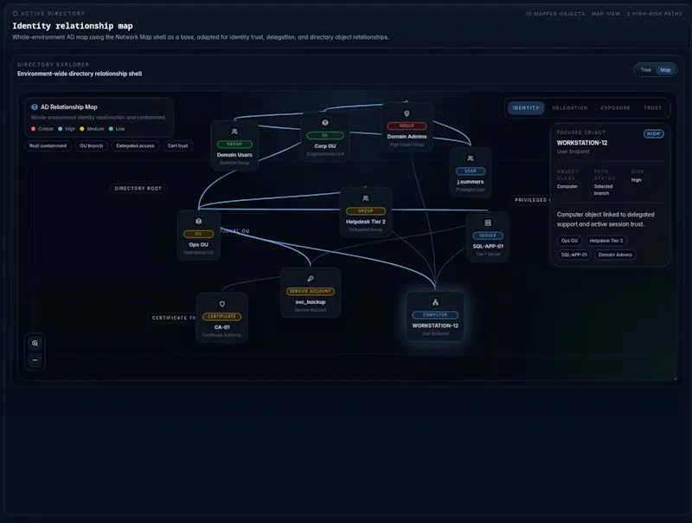Click the Helpdesk Tier 2 tag in focused panel
The height and width of the screenshot is (523, 692).
(x=606, y=241)
